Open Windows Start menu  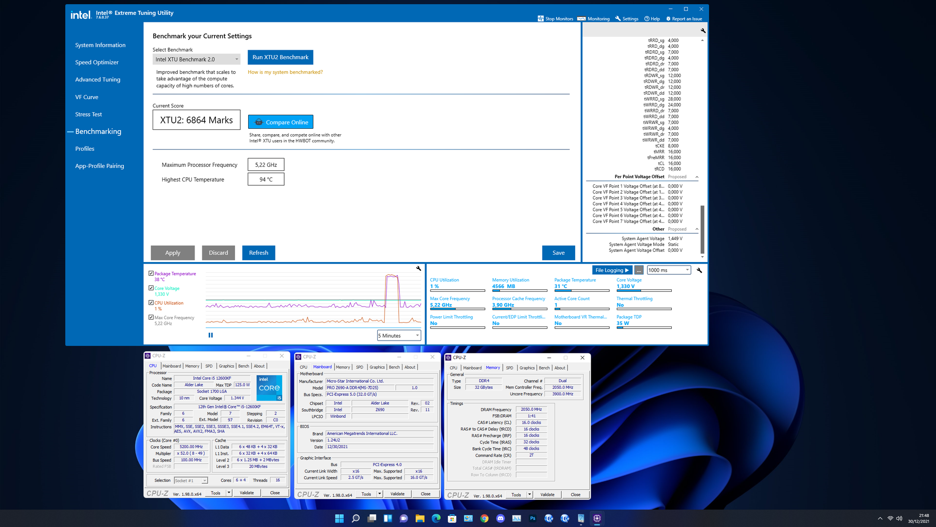click(339, 518)
